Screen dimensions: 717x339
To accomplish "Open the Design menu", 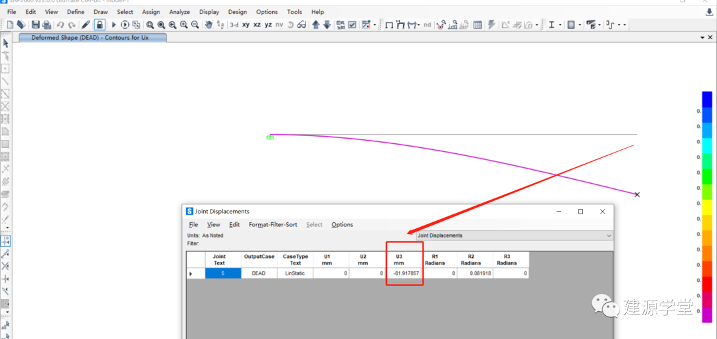I will tap(237, 12).
